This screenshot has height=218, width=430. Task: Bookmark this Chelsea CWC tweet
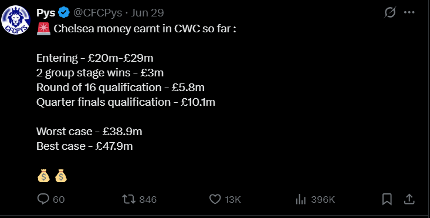tap(387, 199)
